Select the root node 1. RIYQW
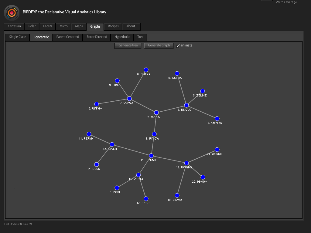311x233 pixels. pos(154,134)
